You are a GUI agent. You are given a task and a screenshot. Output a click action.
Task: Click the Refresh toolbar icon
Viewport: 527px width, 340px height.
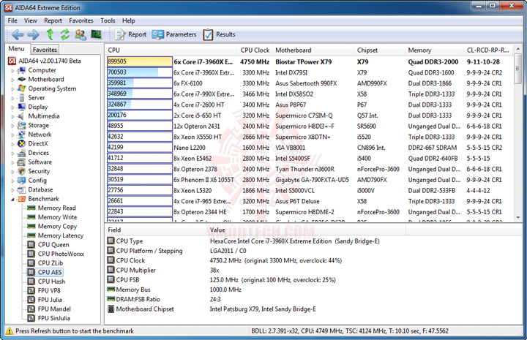click(65, 34)
